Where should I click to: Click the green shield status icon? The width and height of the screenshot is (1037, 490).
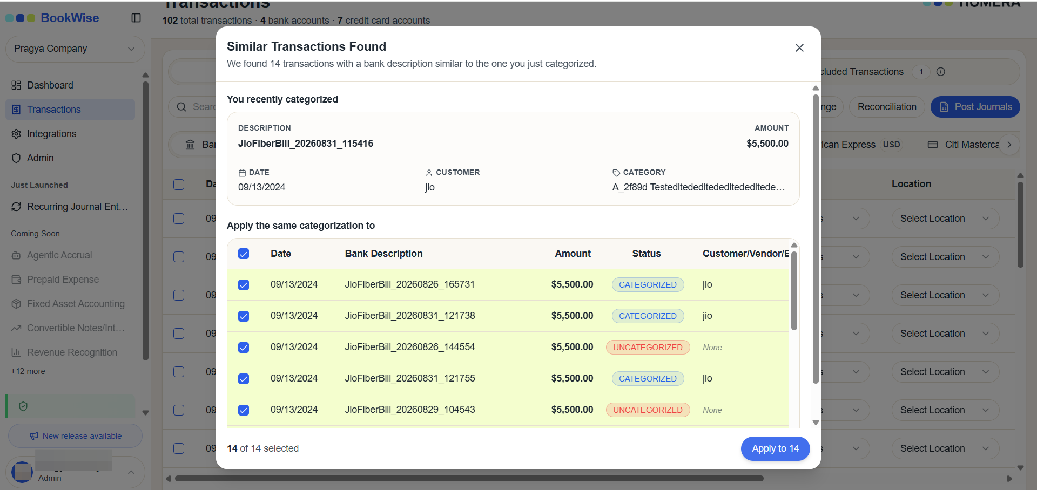point(23,406)
